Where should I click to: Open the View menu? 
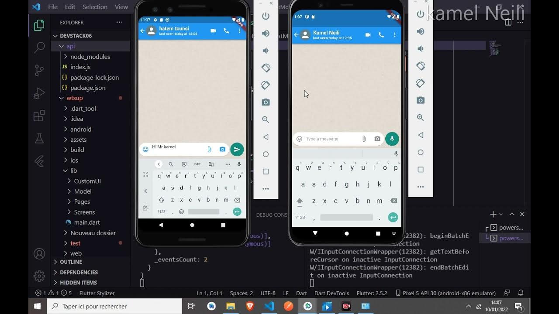[121, 7]
